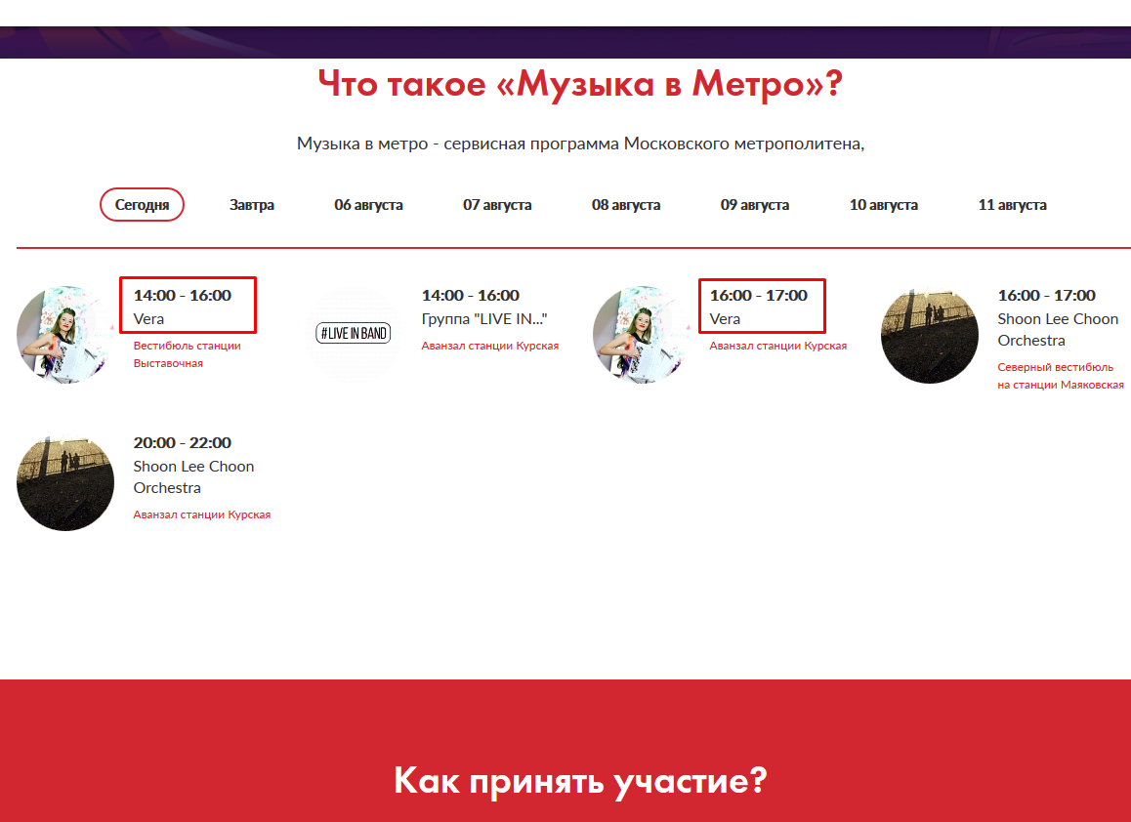Go to the 10 августа tab

tap(884, 205)
